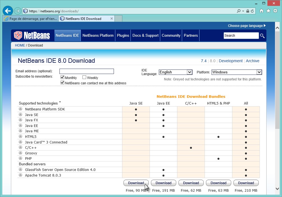Enable the Weekly newsletter checkbox
The image size is (282, 197).
(84, 77)
